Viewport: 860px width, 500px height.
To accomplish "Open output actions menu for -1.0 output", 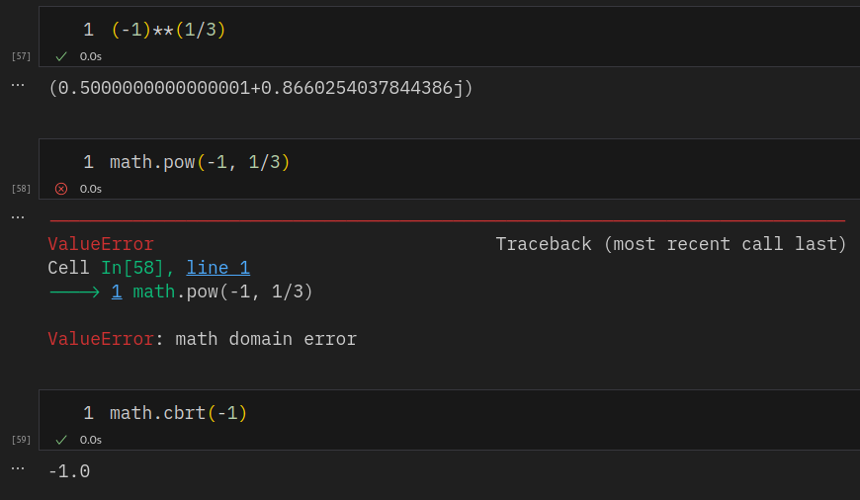I will (x=18, y=468).
